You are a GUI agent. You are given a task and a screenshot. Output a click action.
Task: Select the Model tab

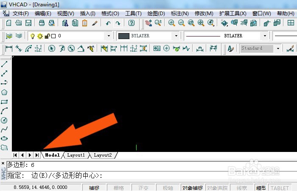click(53, 155)
